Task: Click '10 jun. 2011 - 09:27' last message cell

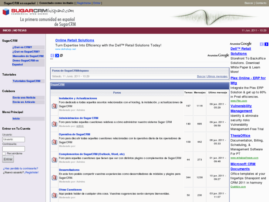Action: [218, 178]
